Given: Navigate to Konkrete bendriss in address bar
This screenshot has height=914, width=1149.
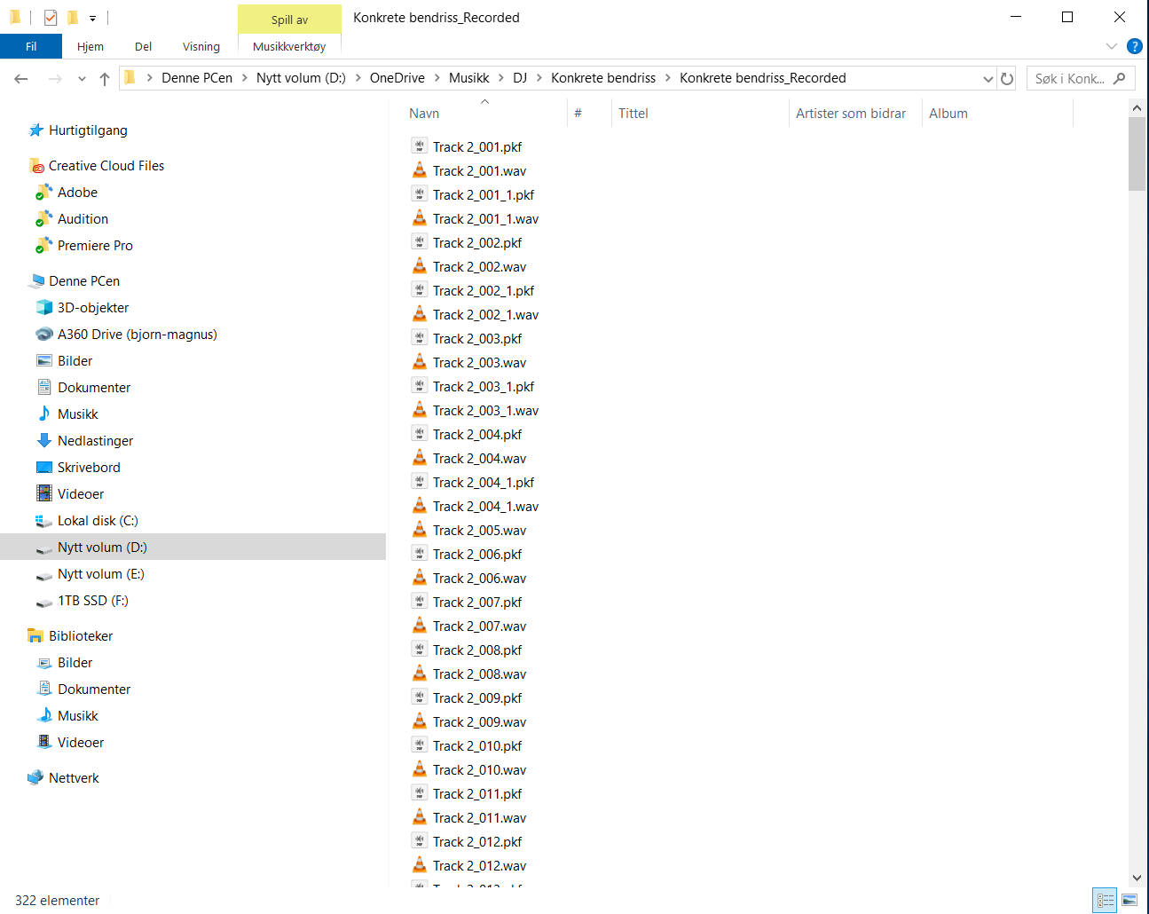Looking at the screenshot, I should click(603, 78).
